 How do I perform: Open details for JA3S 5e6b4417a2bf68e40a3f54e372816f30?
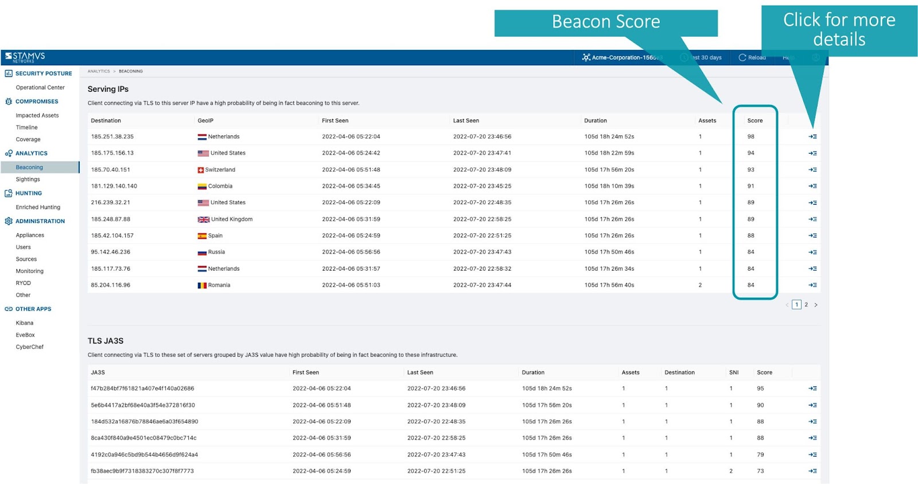pos(812,405)
